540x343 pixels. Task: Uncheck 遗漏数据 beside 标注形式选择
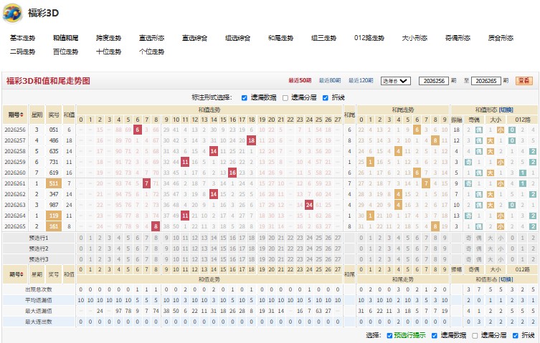[x=245, y=98]
